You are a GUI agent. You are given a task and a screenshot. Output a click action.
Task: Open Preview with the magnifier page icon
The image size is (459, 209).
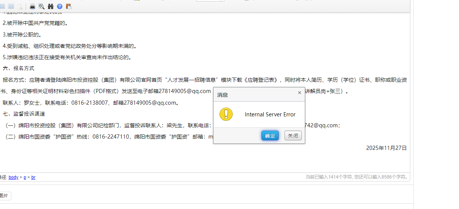(42, 6)
